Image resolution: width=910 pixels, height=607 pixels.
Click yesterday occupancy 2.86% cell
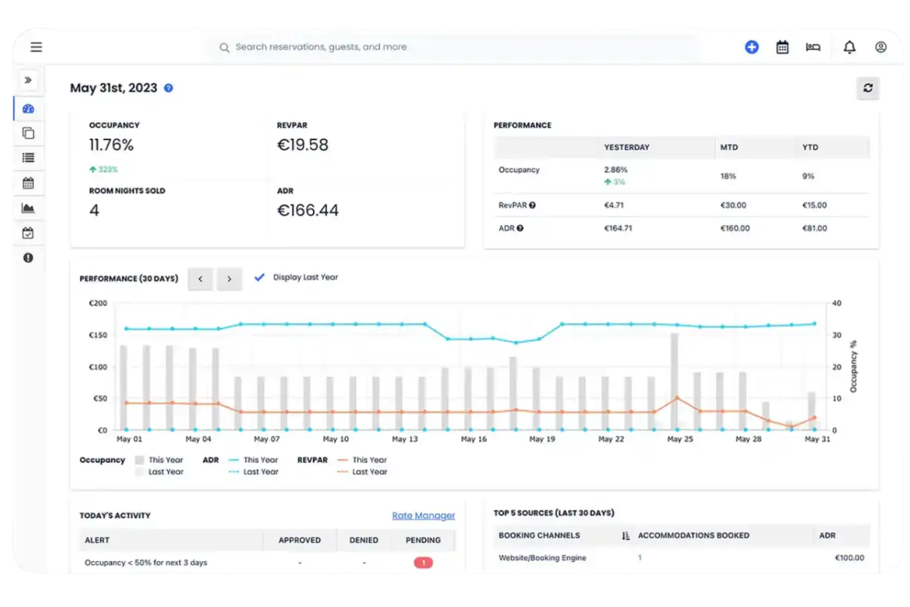click(615, 170)
